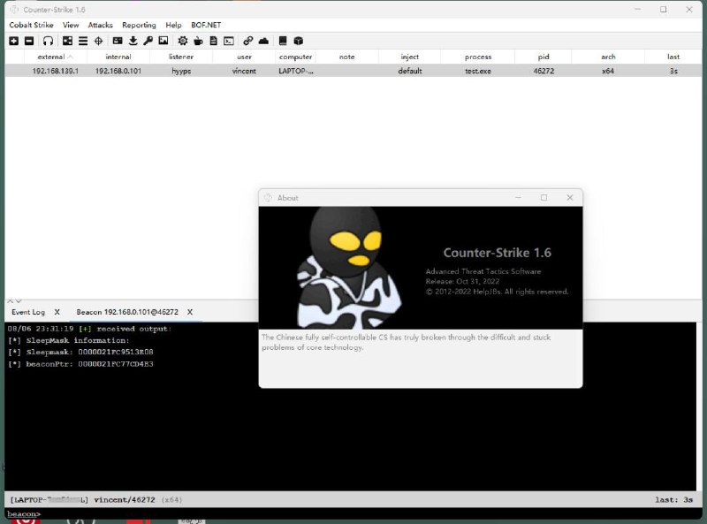The image size is (707, 524).
Task: Click the chain link icon
Action: 248,41
